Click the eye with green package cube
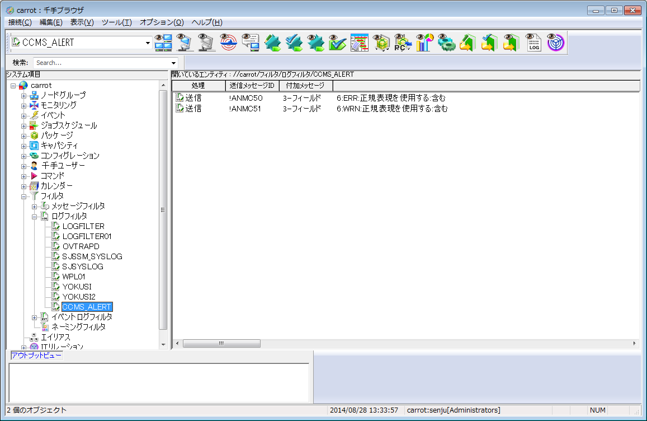This screenshot has height=421, width=647. pos(381,43)
